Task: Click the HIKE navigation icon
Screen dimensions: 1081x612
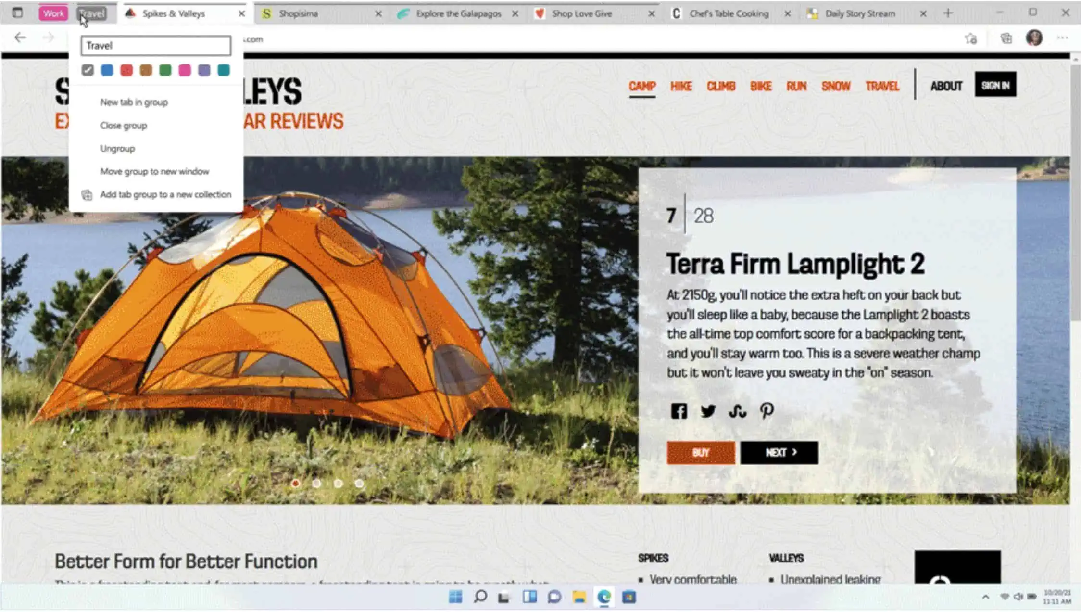Action: point(680,86)
